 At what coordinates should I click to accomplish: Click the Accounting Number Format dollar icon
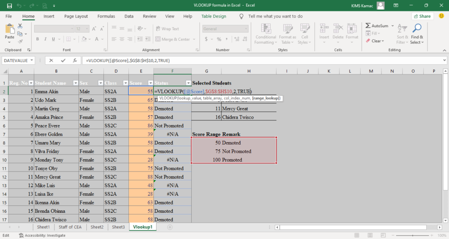click(206, 39)
